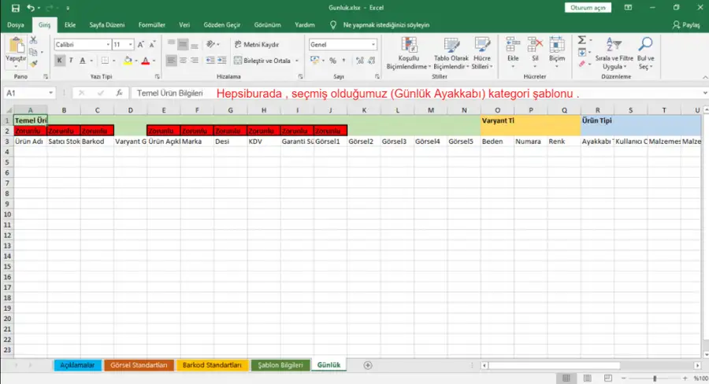This screenshot has height=384, width=709.
Task: Click the Insert function fx icon
Action: (x=120, y=93)
